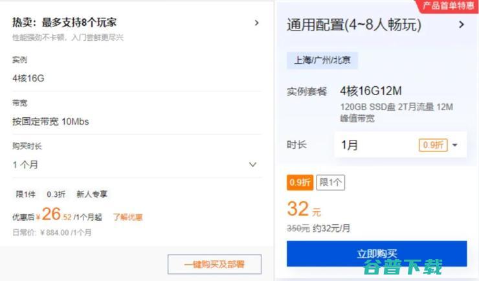Open the 1月 duration dropdown arrow
Screen dimensions: 479x281
click(455, 145)
